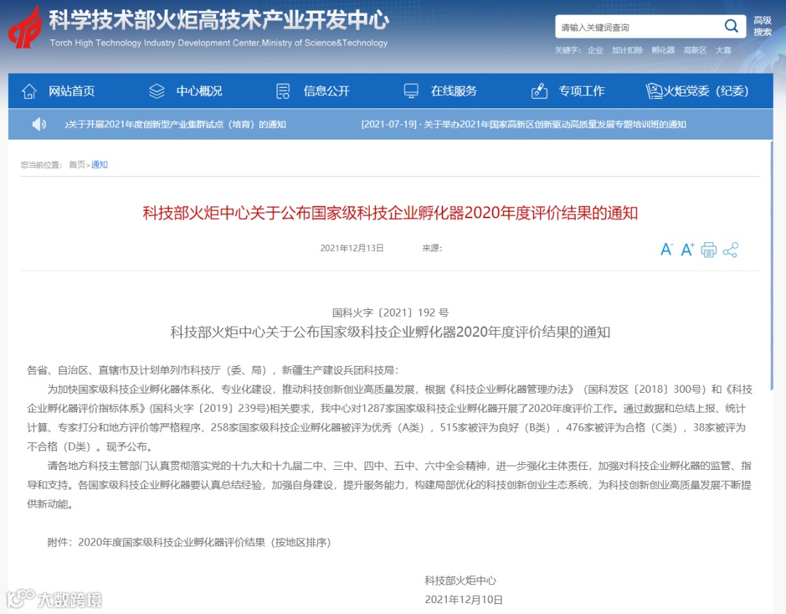The image size is (786, 614).
Task: Click the edit icon beside 专项工作
Action: coord(539,91)
